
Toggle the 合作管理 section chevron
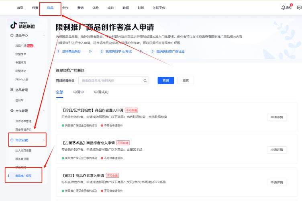coord(43,111)
